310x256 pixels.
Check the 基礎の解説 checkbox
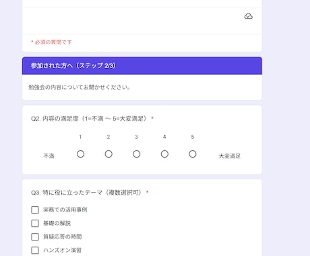[x=35, y=223]
